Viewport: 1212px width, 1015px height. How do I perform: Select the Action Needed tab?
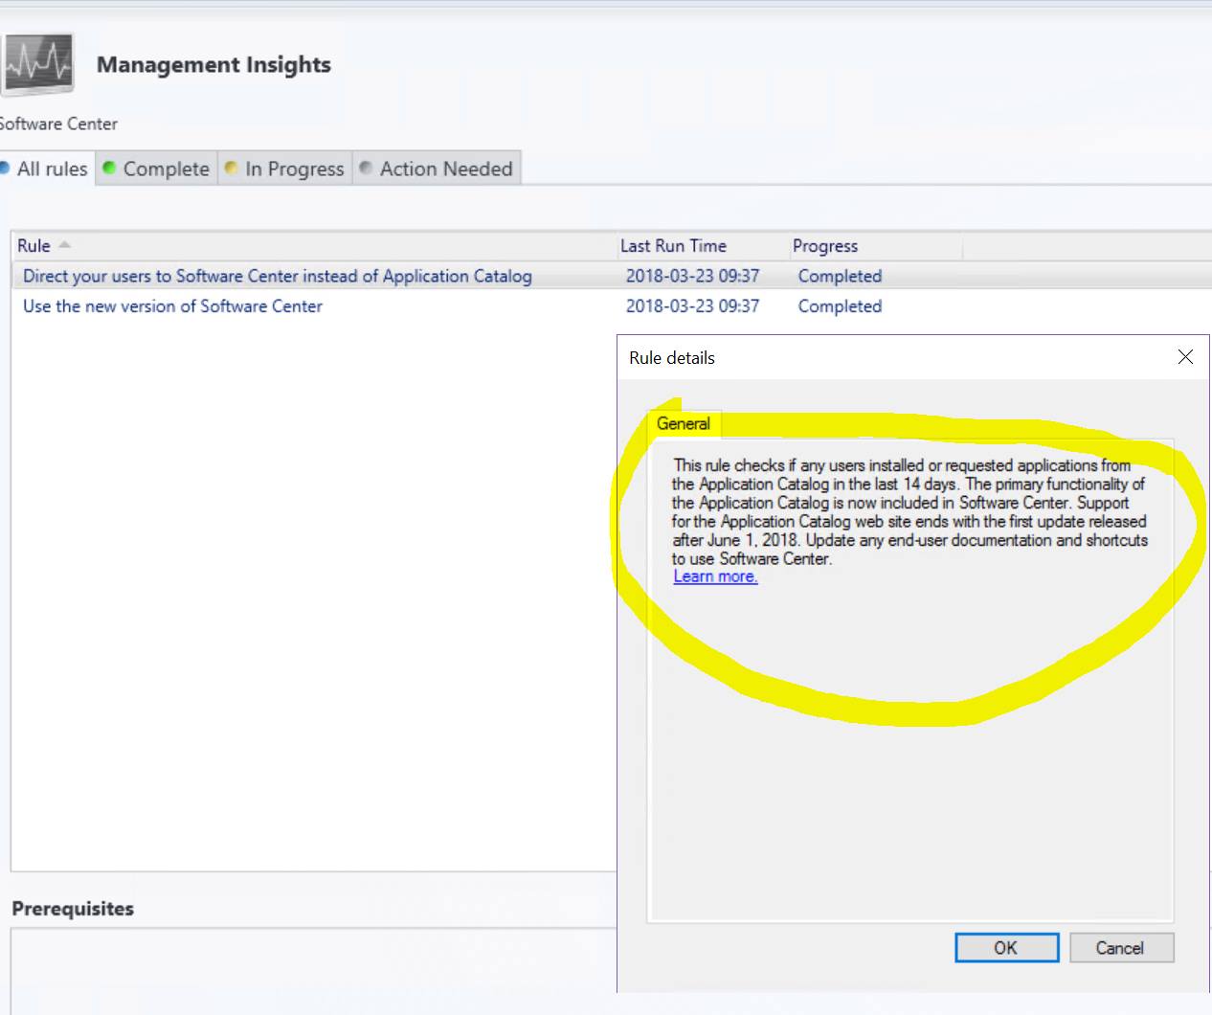437,169
